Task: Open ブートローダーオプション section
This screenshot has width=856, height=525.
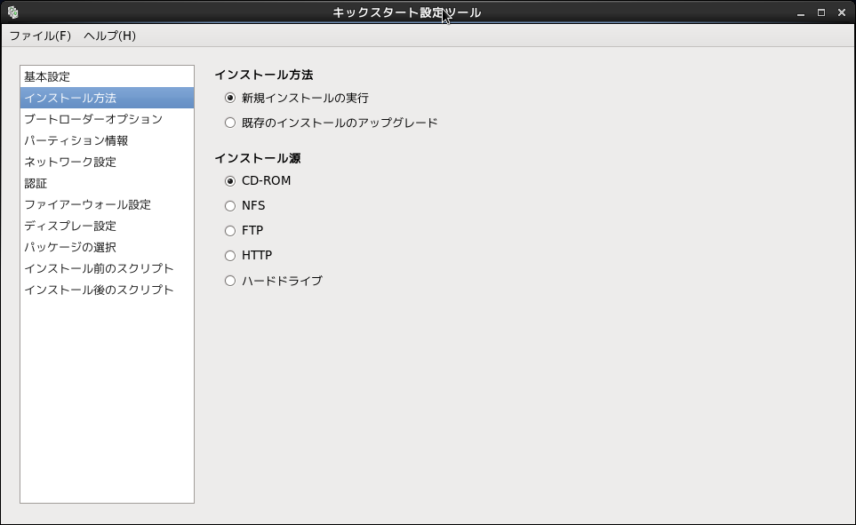Action: click(x=93, y=119)
